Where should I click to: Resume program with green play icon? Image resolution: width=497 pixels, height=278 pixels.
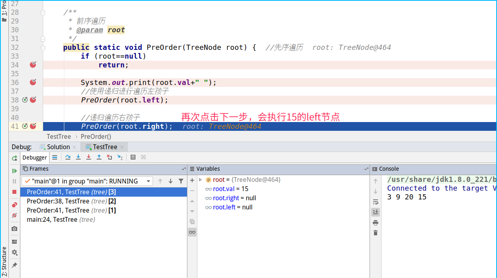14,171
